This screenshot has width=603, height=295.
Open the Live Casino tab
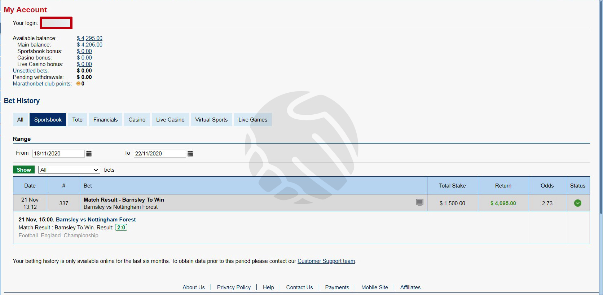(170, 120)
